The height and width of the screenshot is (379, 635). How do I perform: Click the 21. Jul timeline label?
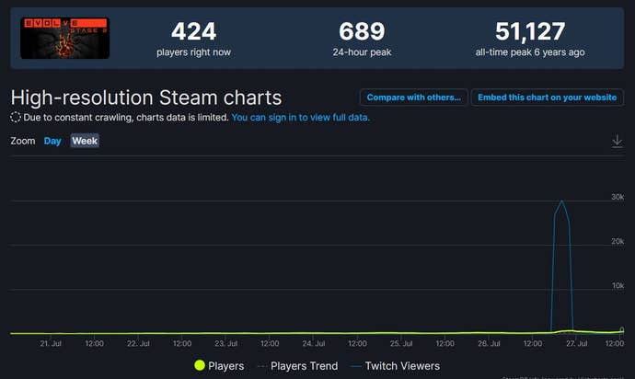pyautogui.click(x=51, y=344)
